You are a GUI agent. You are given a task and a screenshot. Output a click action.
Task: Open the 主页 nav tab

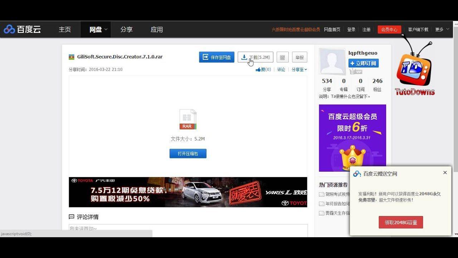click(65, 29)
